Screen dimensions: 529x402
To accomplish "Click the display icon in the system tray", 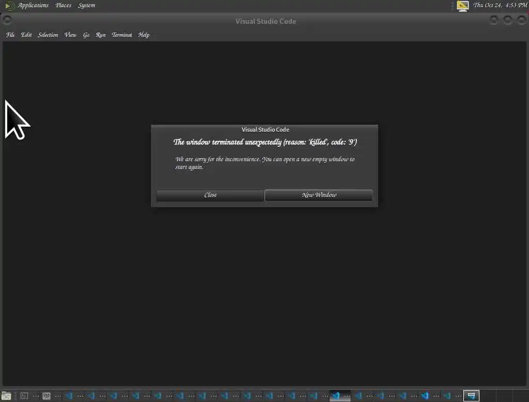I will (x=462, y=5).
